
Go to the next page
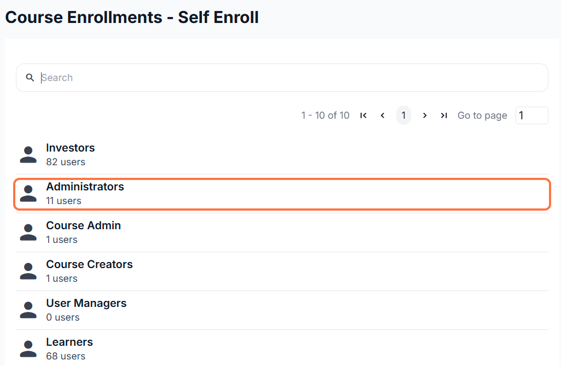coord(424,115)
